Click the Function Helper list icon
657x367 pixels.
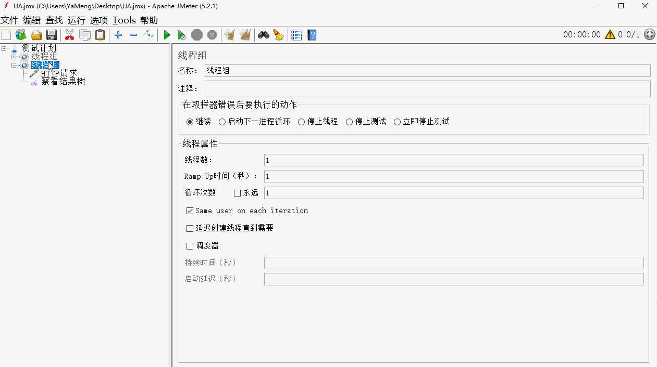[x=296, y=35]
